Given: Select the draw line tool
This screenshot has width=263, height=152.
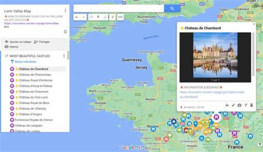Looking at the screenshot, I should click(105, 17).
